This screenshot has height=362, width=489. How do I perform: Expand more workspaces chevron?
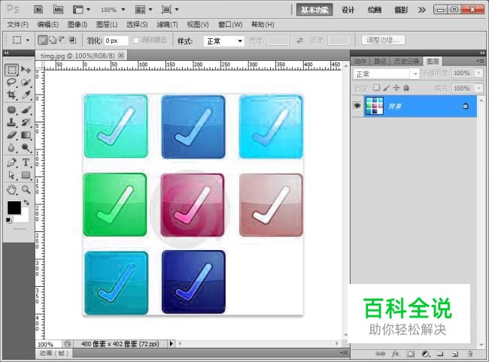click(421, 10)
